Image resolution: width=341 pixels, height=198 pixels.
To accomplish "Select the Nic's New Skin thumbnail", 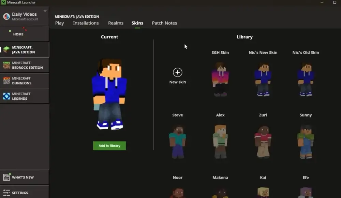I will (263, 79).
